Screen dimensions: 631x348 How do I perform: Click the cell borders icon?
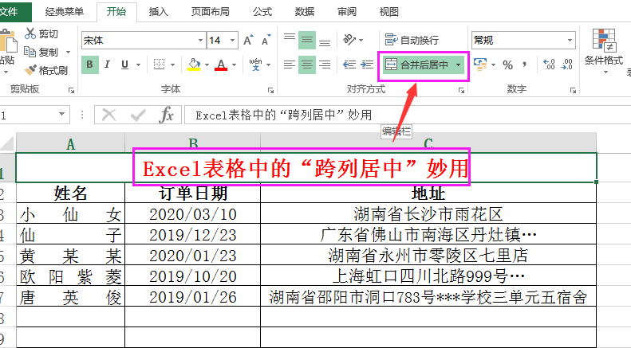(160, 65)
